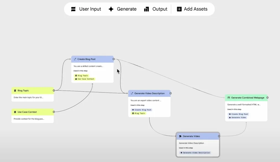Click Create Blog Post chip in Video Description node
Image resolution: width=280 pixels, height=162 pixels.
[x=142, y=110]
